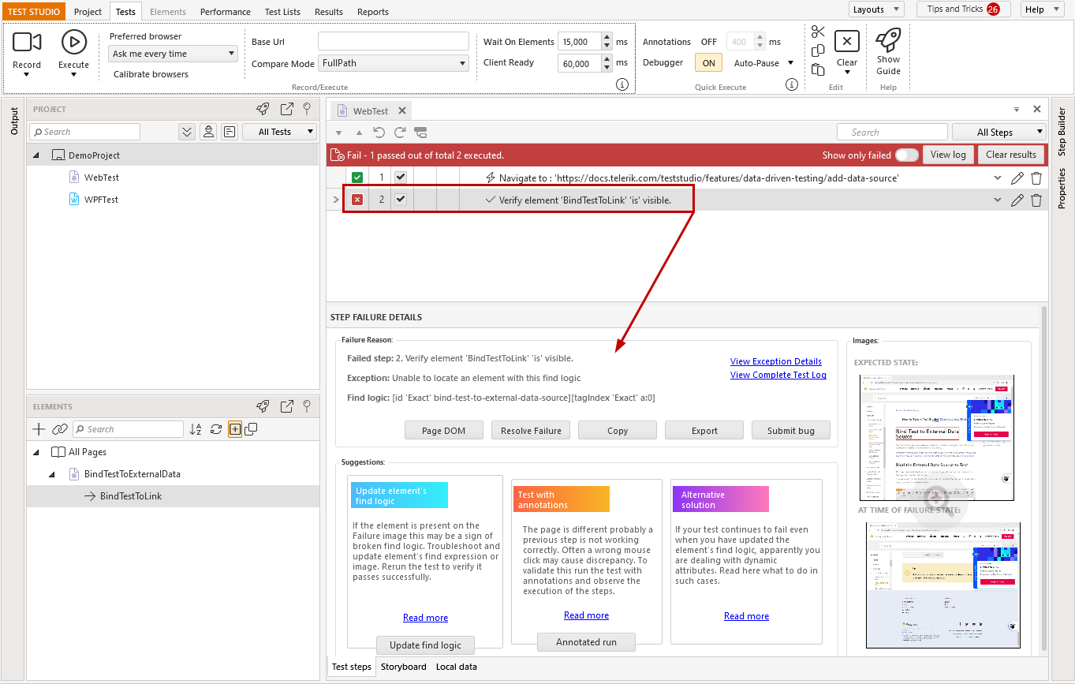Click the Base Url input field
Screen dimensions: 1075x684
(394, 41)
